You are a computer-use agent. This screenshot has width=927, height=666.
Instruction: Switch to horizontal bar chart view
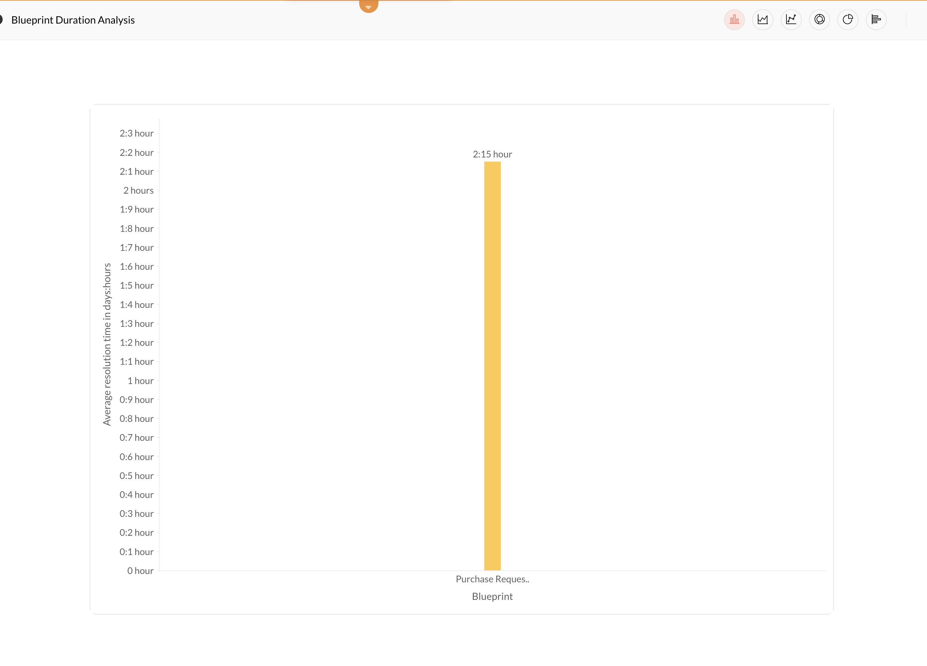pos(876,20)
